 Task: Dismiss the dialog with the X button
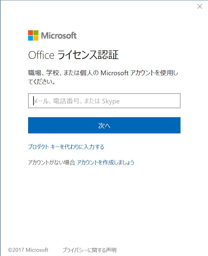point(200,6)
